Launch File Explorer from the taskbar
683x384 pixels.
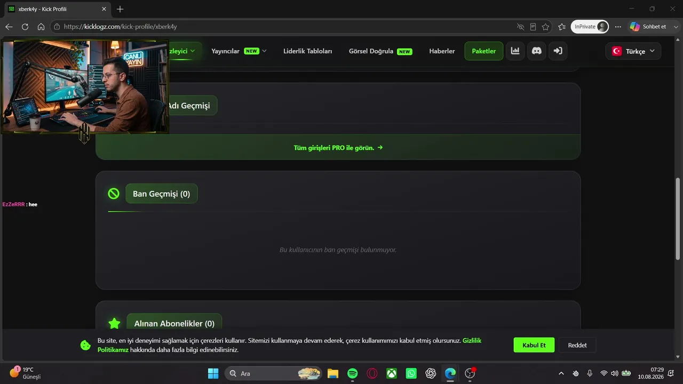coord(333,373)
